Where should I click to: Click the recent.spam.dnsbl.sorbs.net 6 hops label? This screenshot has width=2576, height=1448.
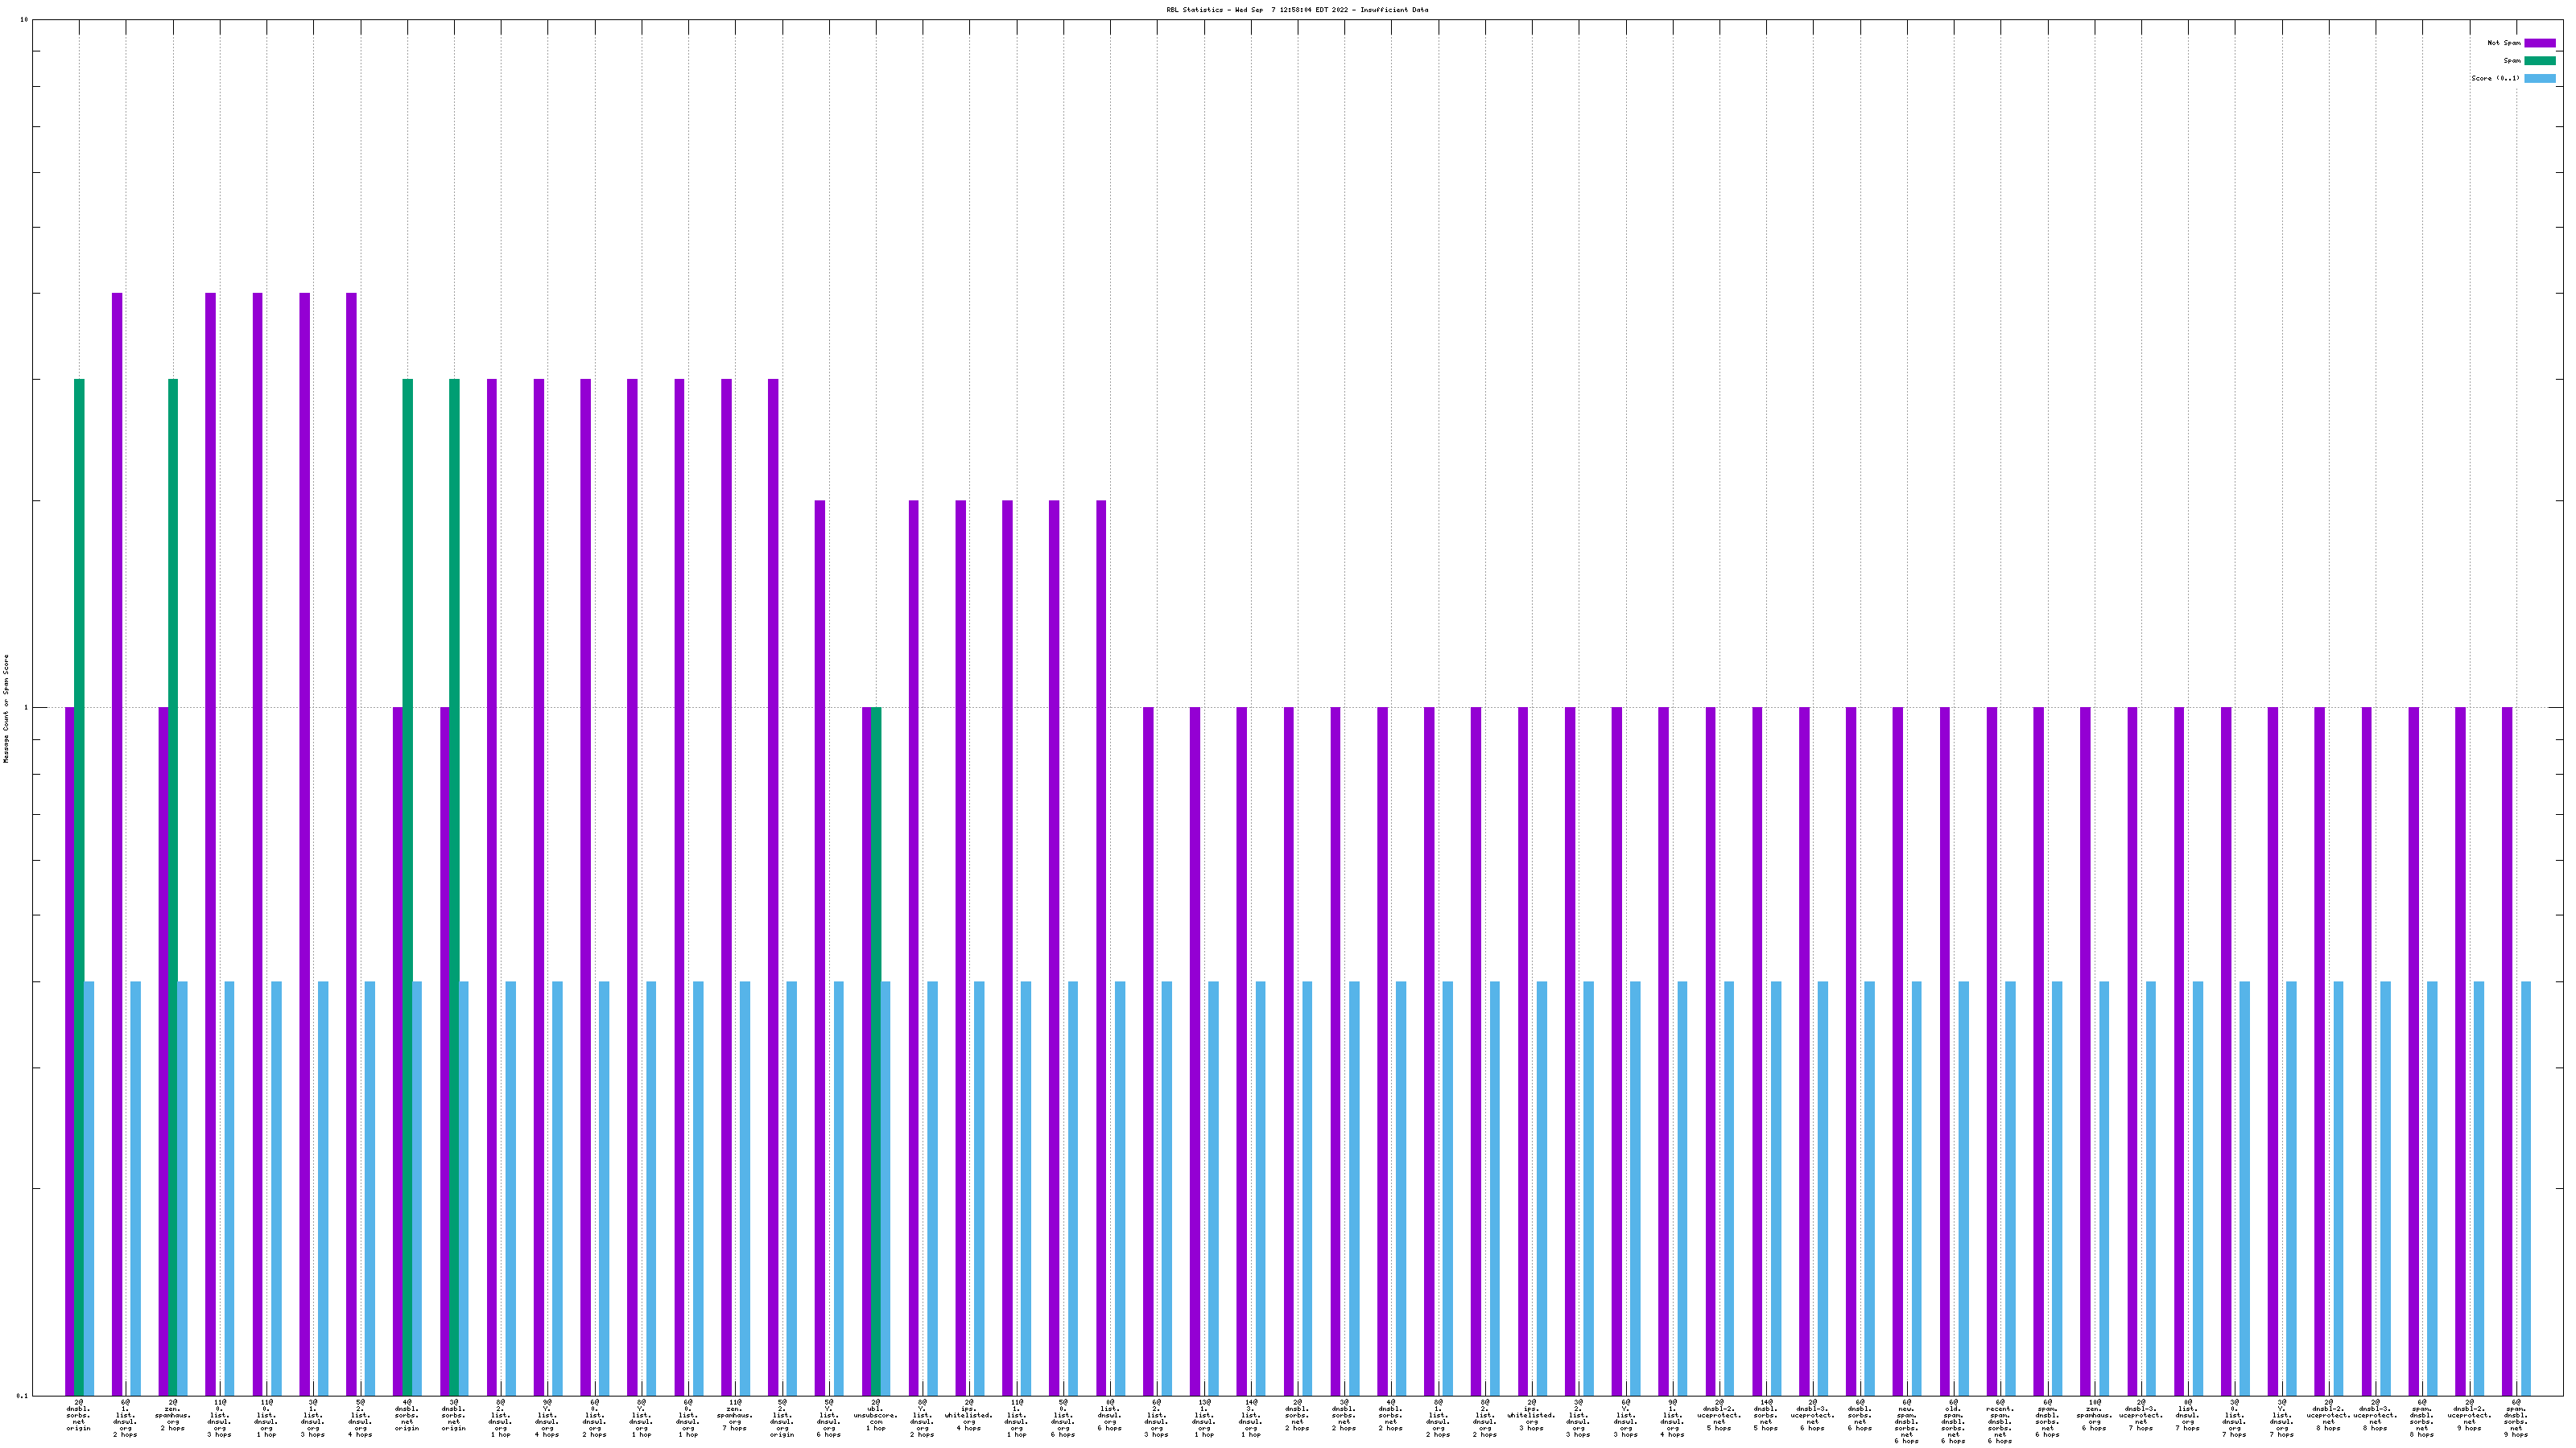coord(2000,1422)
